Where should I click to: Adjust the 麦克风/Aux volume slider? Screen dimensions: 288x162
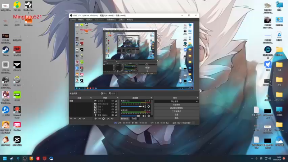click(x=131, y=107)
